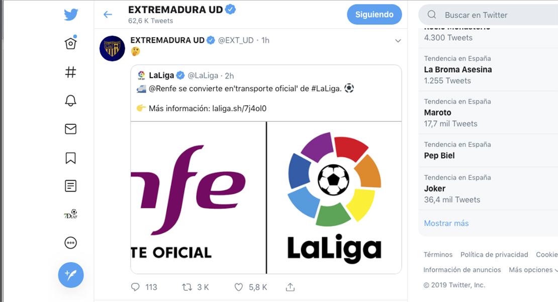Open the Bookmarks icon

70,158
